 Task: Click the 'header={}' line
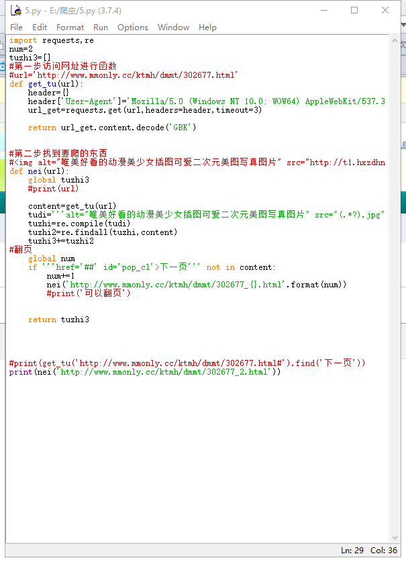[48, 93]
